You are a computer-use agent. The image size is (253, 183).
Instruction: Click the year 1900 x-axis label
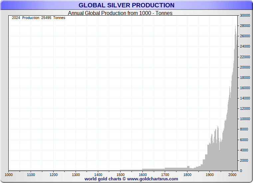coord(209,174)
